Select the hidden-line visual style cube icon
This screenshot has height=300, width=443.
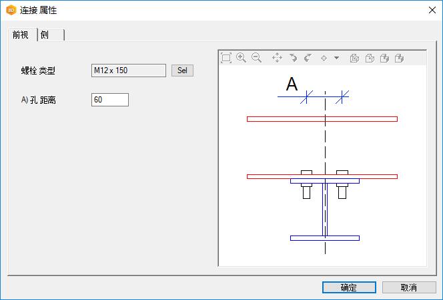click(370, 58)
